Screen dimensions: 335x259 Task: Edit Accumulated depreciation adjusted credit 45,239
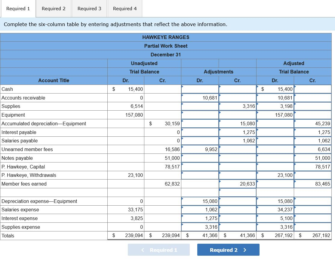pos(313,124)
